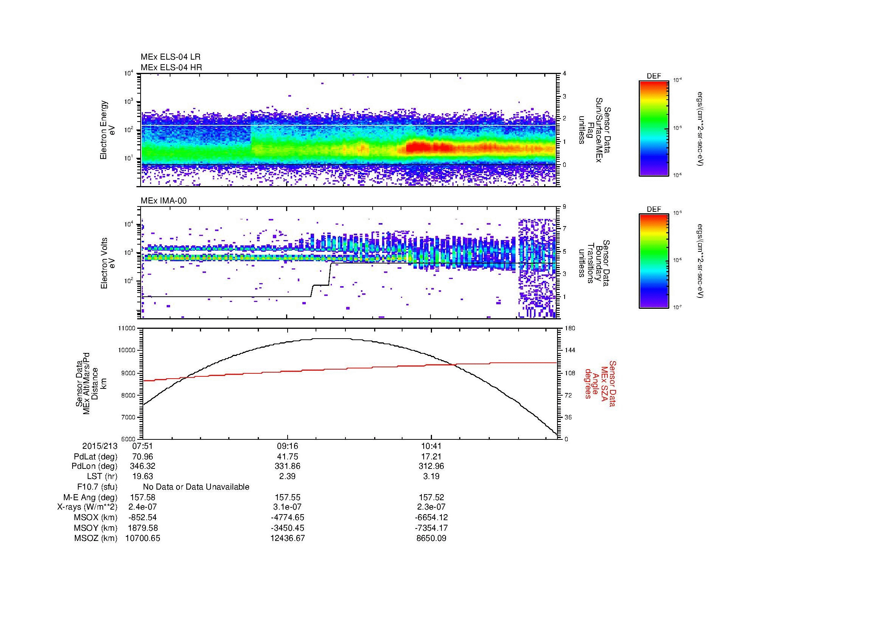Click the MSOZ value '10700.65'
This screenshot has height=624, width=884.
click(x=142, y=538)
